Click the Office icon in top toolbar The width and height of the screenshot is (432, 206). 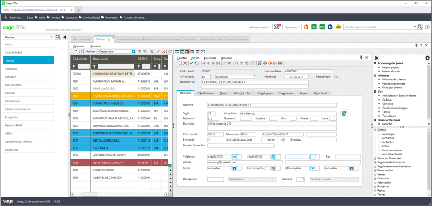[x=306, y=27]
